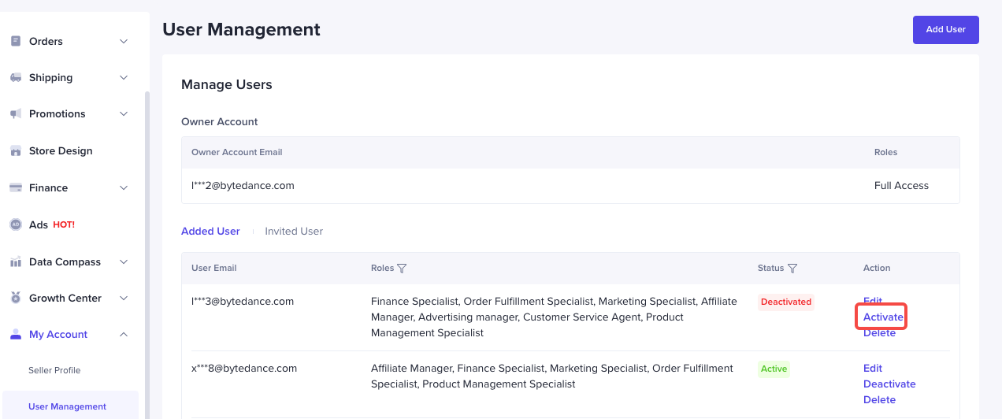Deactivate the x***8@bytedance.com user
The width and height of the screenshot is (1002, 419).
click(889, 384)
